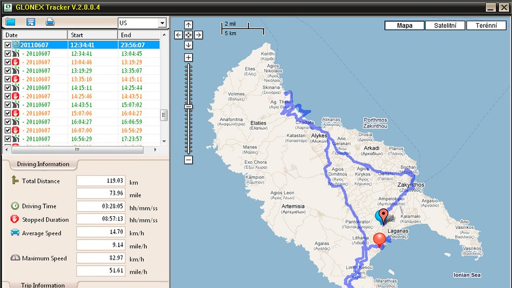512x288 pixels.
Task: Save track using the floppy disk icon
Action: pos(30,22)
